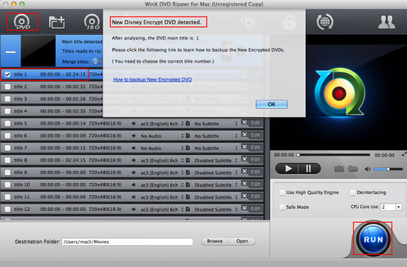Click the audio speaker icon on title 9
407x267 pixels.
[134, 173]
